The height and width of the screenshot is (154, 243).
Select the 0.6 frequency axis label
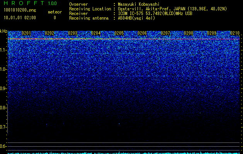3,146
